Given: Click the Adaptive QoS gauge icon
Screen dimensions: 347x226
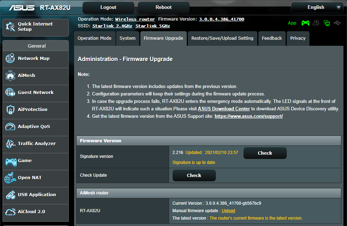Looking at the screenshot, I should click(x=10, y=127).
